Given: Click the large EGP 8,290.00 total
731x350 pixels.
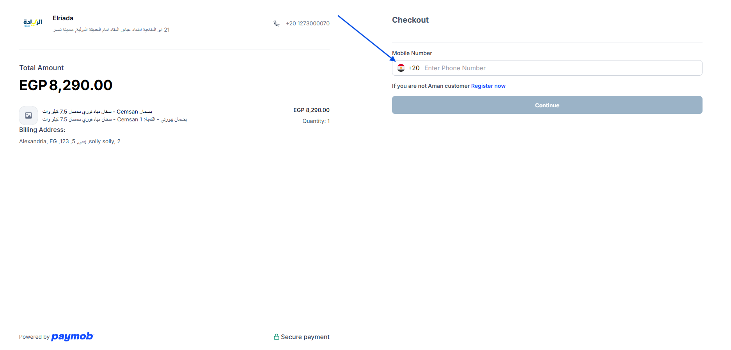Looking at the screenshot, I should (x=66, y=85).
